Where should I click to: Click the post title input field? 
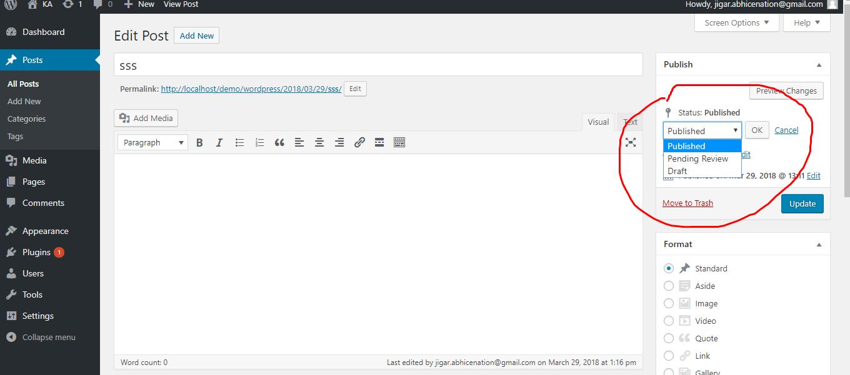tap(378, 64)
